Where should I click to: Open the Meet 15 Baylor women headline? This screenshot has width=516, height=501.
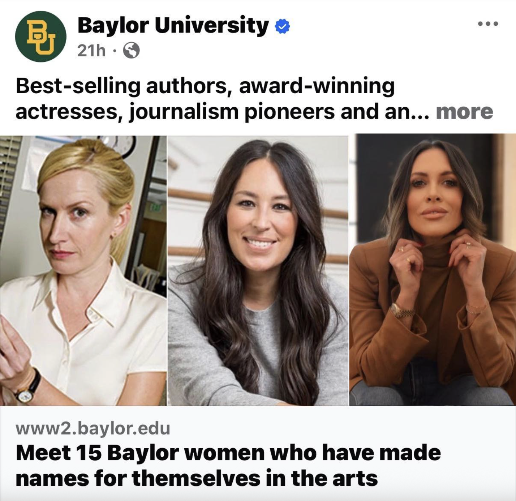point(228,453)
